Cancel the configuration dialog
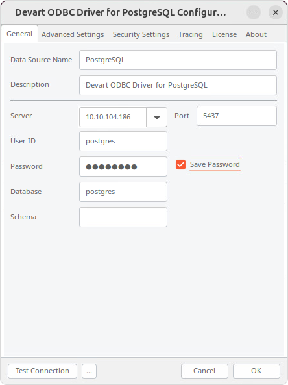The image size is (288, 385). [x=204, y=371]
